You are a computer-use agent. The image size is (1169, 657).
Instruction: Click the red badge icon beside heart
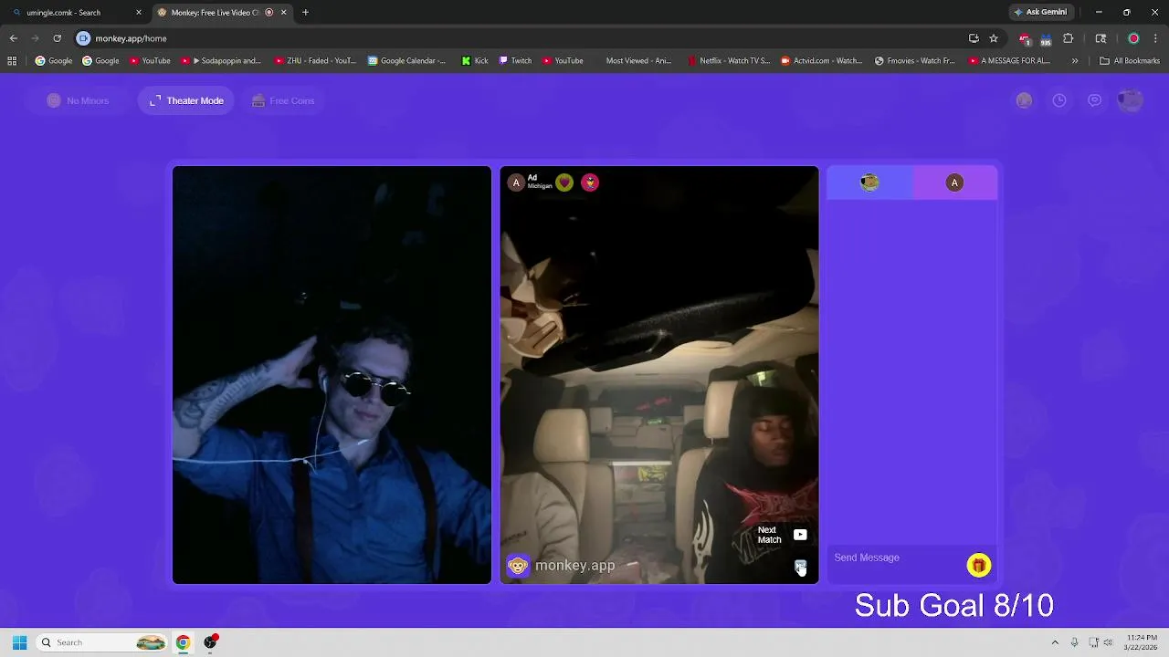tap(590, 182)
